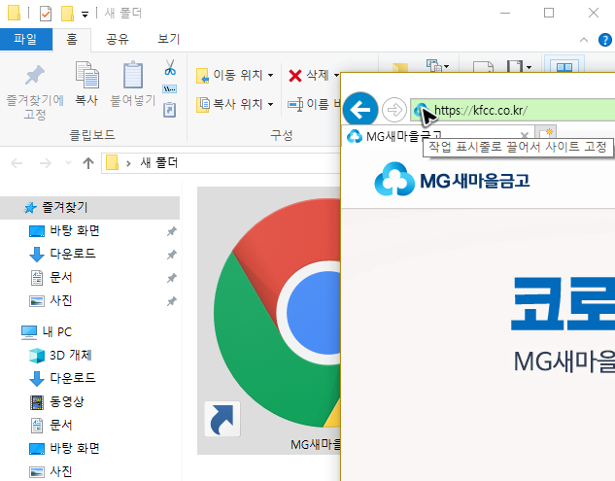
Task: Click the MG새마을금고 logo on the webpage
Action: [452, 180]
